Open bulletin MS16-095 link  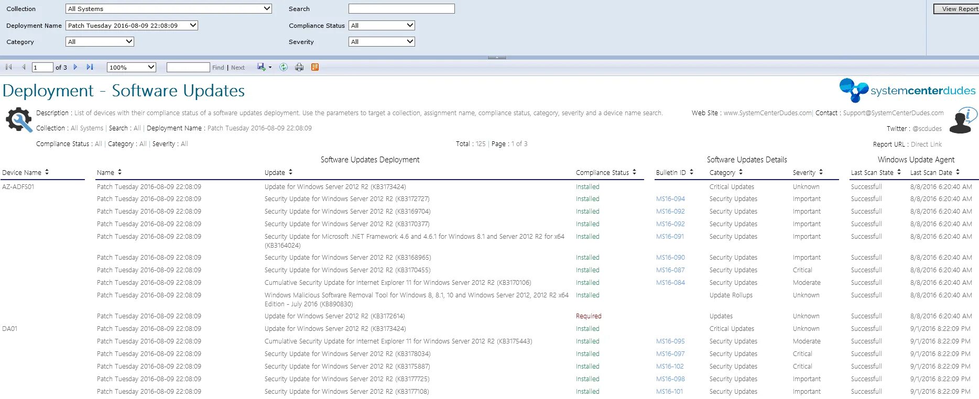coord(670,341)
